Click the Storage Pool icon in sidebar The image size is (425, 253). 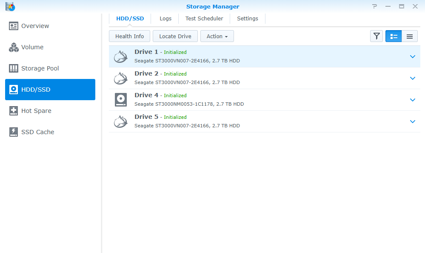pos(14,68)
